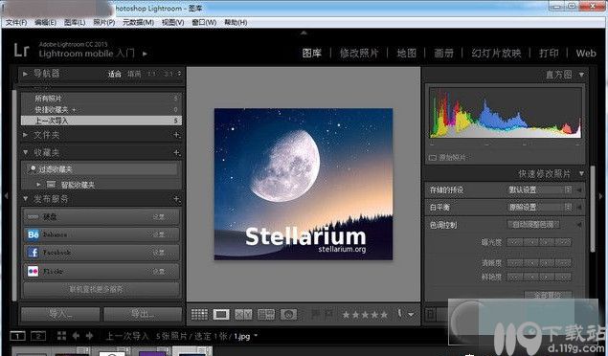Switch to the 修改照片 Develop module
The width and height of the screenshot is (608, 356).
pos(359,53)
